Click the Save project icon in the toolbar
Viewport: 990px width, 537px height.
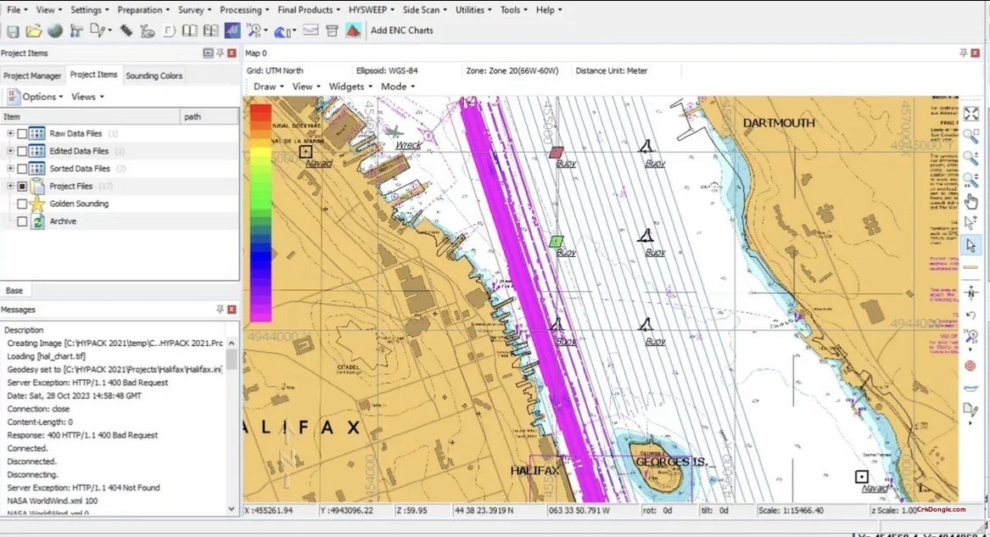[x=13, y=31]
